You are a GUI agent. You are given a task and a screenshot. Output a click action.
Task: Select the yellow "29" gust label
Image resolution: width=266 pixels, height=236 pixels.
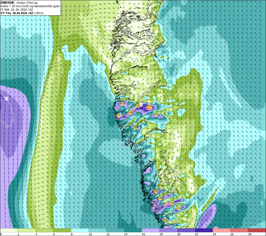click(x=156, y=114)
